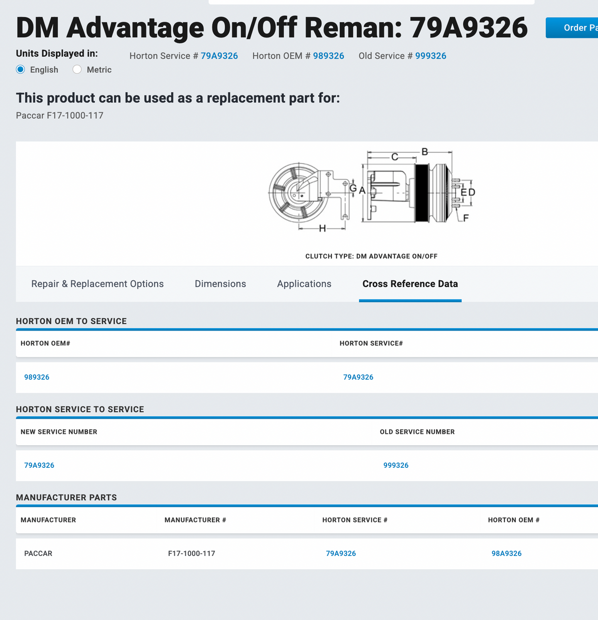Open 79A9326 under Horton Service# column

[x=359, y=377]
